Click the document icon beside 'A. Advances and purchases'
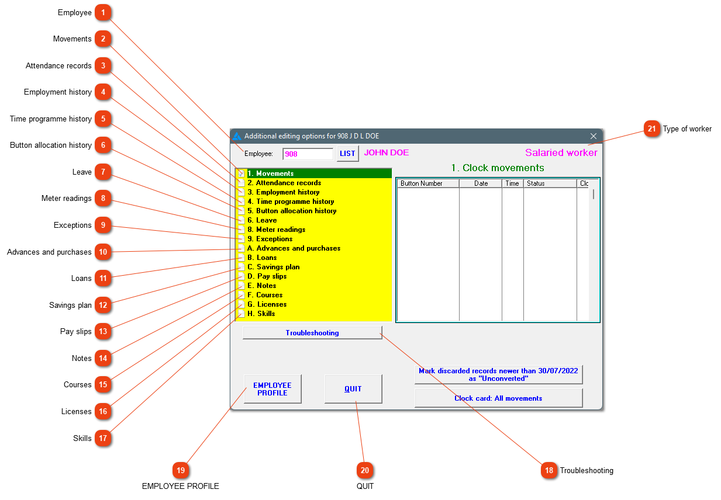 pos(241,248)
